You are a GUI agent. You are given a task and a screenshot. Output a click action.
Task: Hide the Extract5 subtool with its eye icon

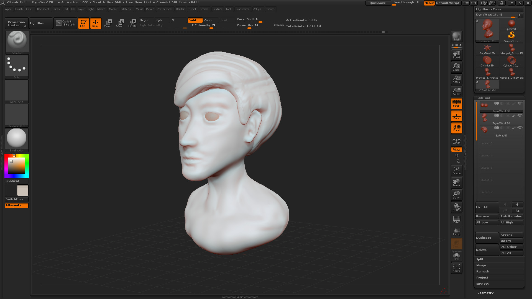pyautogui.click(x=520, y=128)
